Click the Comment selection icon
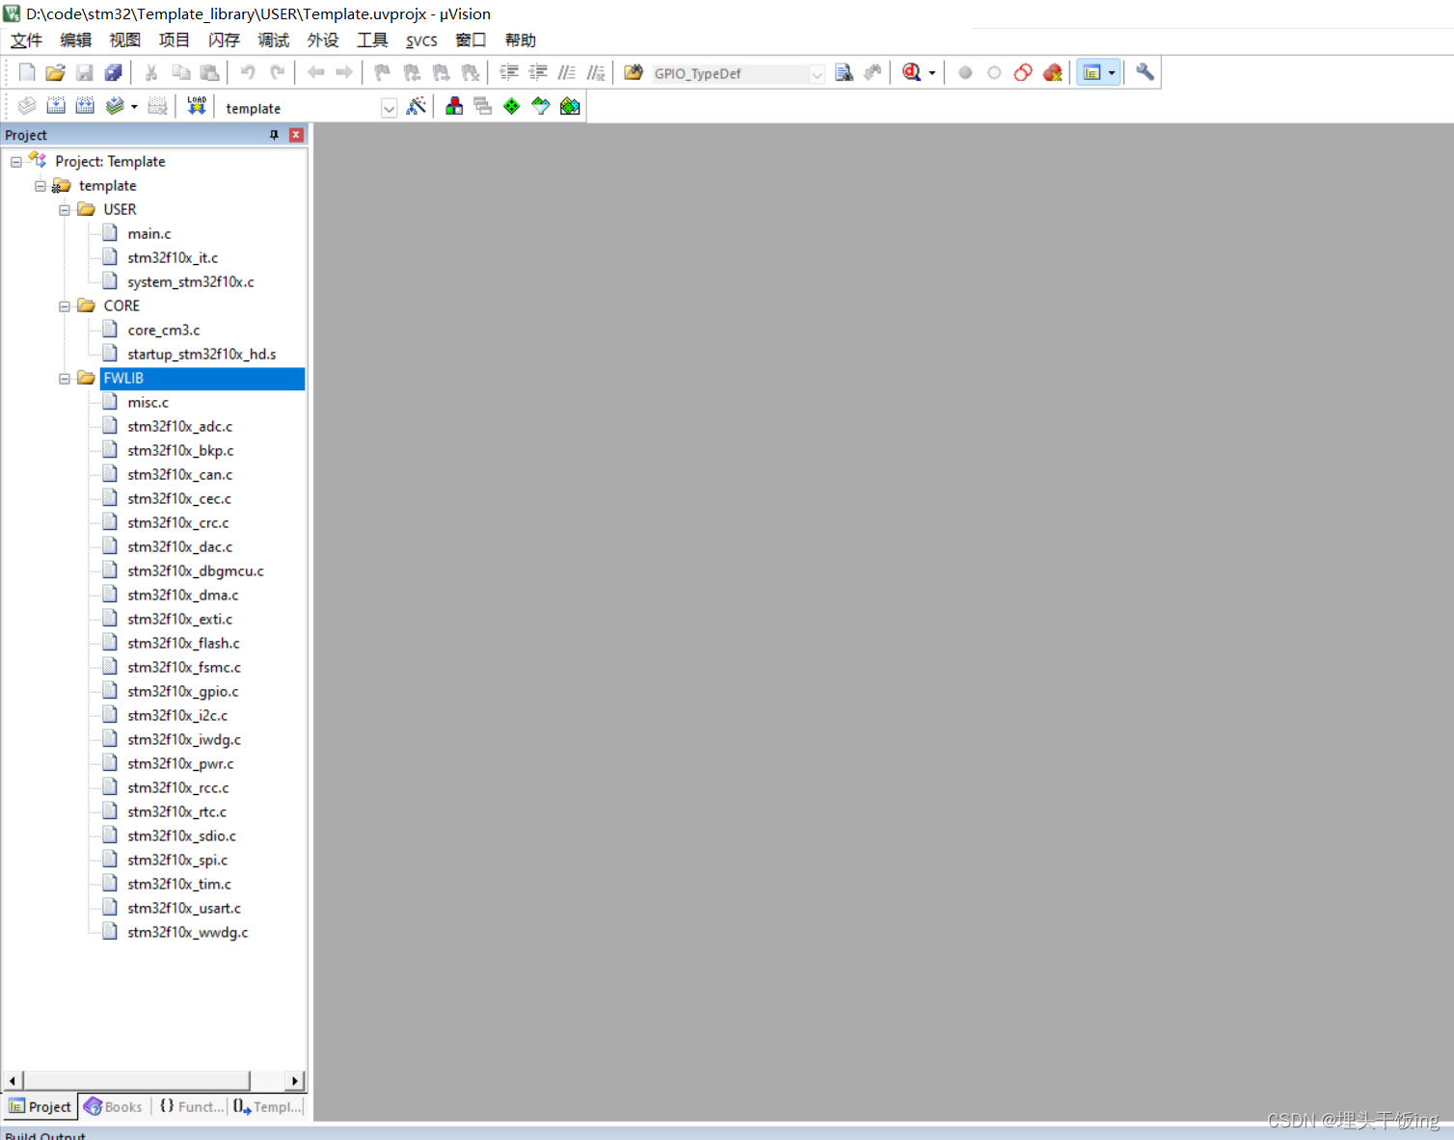This screenshot has height=1140, width=1454. 567,72
